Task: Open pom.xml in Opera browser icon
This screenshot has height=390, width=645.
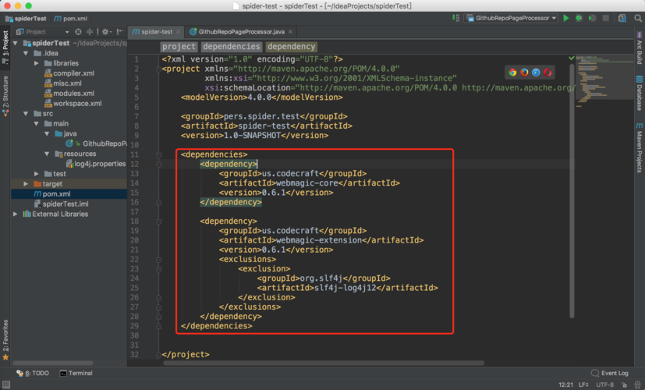Action: pos(548,73)
